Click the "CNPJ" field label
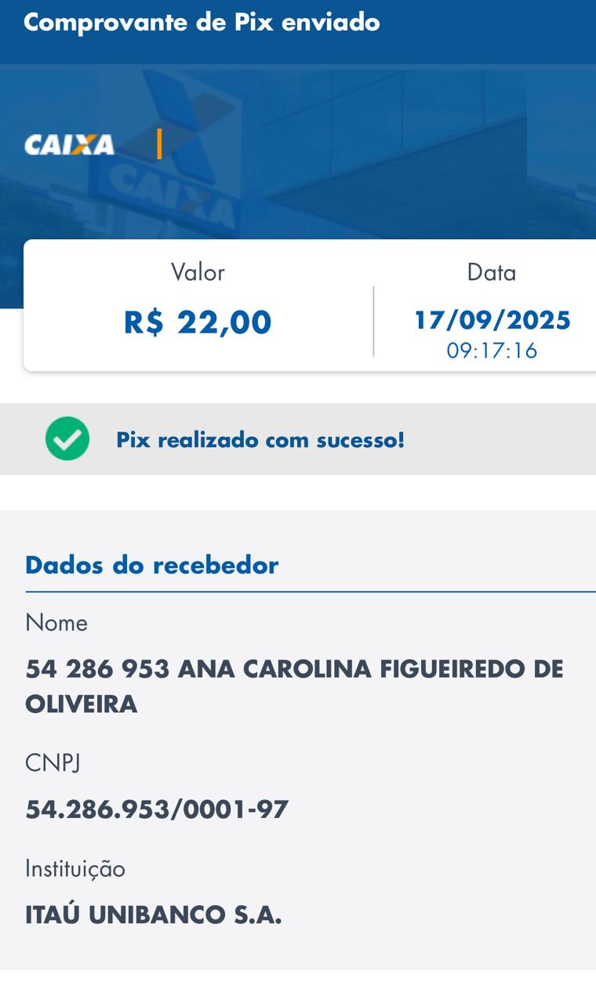596x1004 pixels. coord(53,762)
